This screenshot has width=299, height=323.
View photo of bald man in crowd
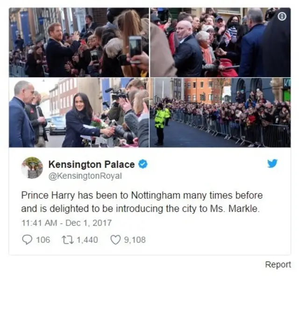tap(220, 42)
